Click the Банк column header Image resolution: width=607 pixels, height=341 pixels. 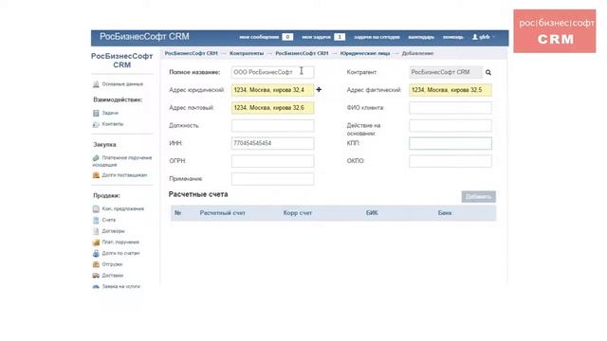coord(445,213)
